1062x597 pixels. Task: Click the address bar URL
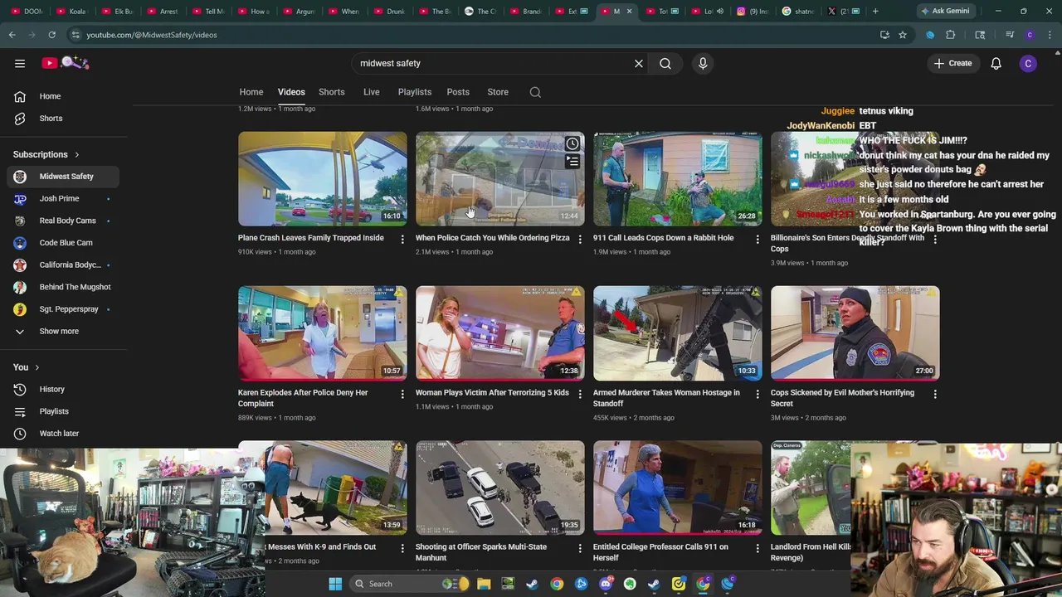click(152, 35)
